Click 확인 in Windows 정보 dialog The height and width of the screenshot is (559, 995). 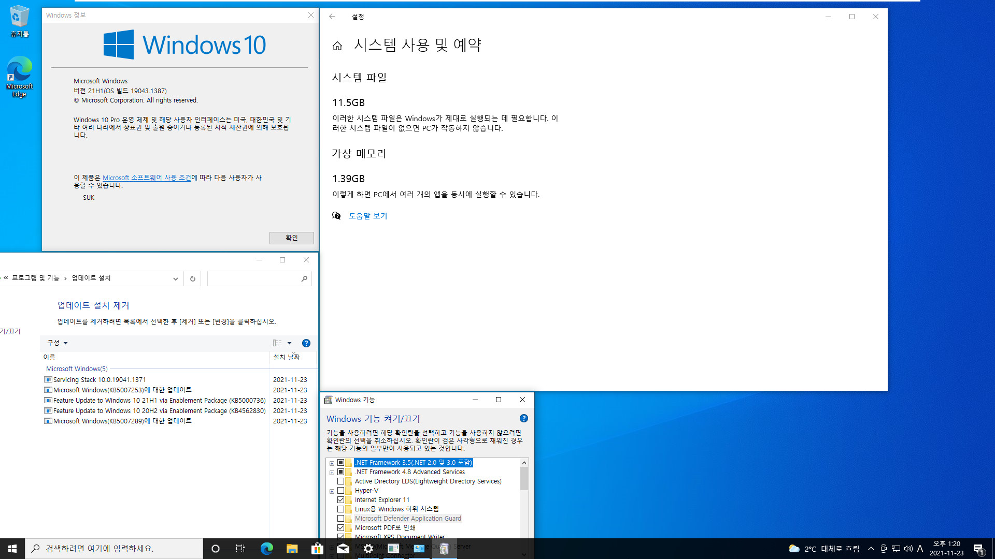pyautogui.click(x=292, y=238)
